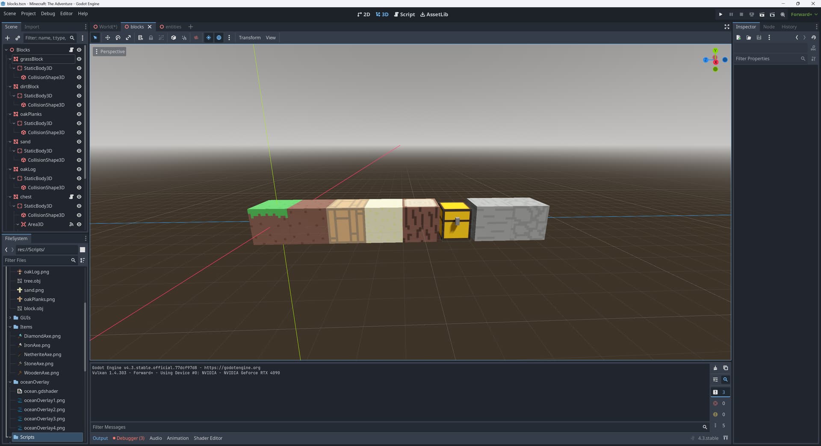Open the Debug menu

point(48,14)
